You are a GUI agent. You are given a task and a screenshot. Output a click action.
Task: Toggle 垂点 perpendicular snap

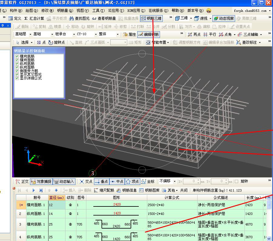click(x=102, y=182)
